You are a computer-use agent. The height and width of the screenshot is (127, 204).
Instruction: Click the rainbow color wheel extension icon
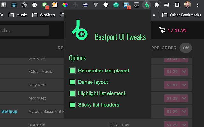coord(65,5)
